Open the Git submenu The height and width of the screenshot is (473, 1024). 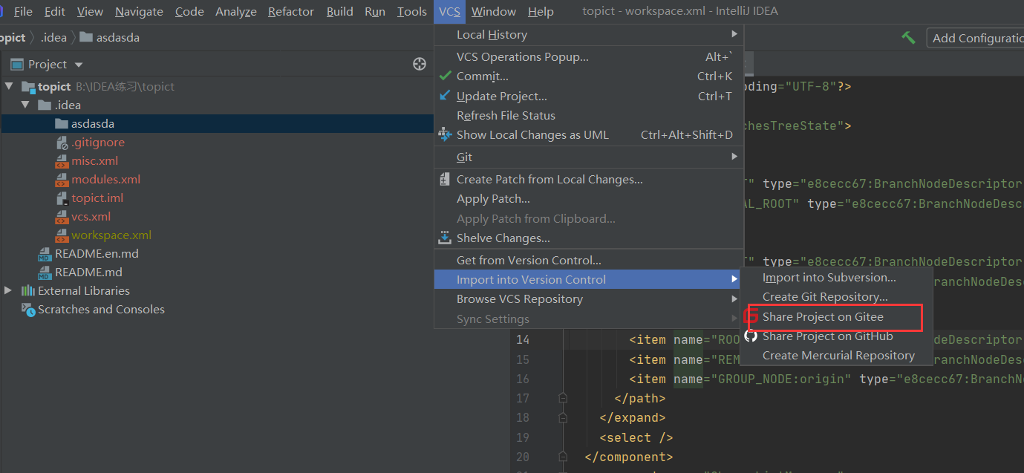[465, 157]
